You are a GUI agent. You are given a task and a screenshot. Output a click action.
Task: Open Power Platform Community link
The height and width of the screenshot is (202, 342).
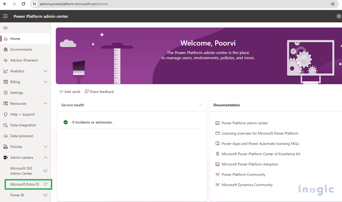click(243, 174)
